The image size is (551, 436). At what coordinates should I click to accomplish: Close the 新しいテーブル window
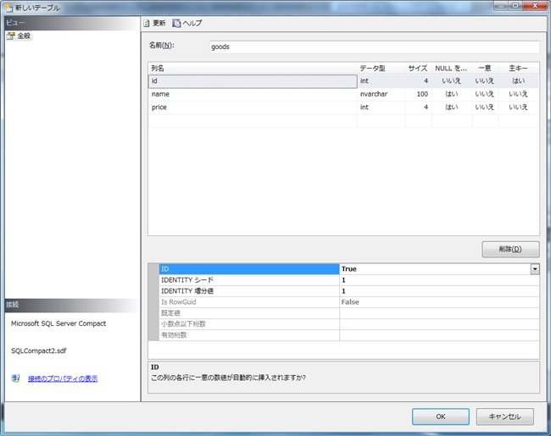535,6
